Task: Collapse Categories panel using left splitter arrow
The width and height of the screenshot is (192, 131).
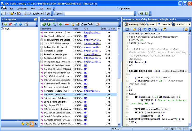Action: [x=39, y=72]
